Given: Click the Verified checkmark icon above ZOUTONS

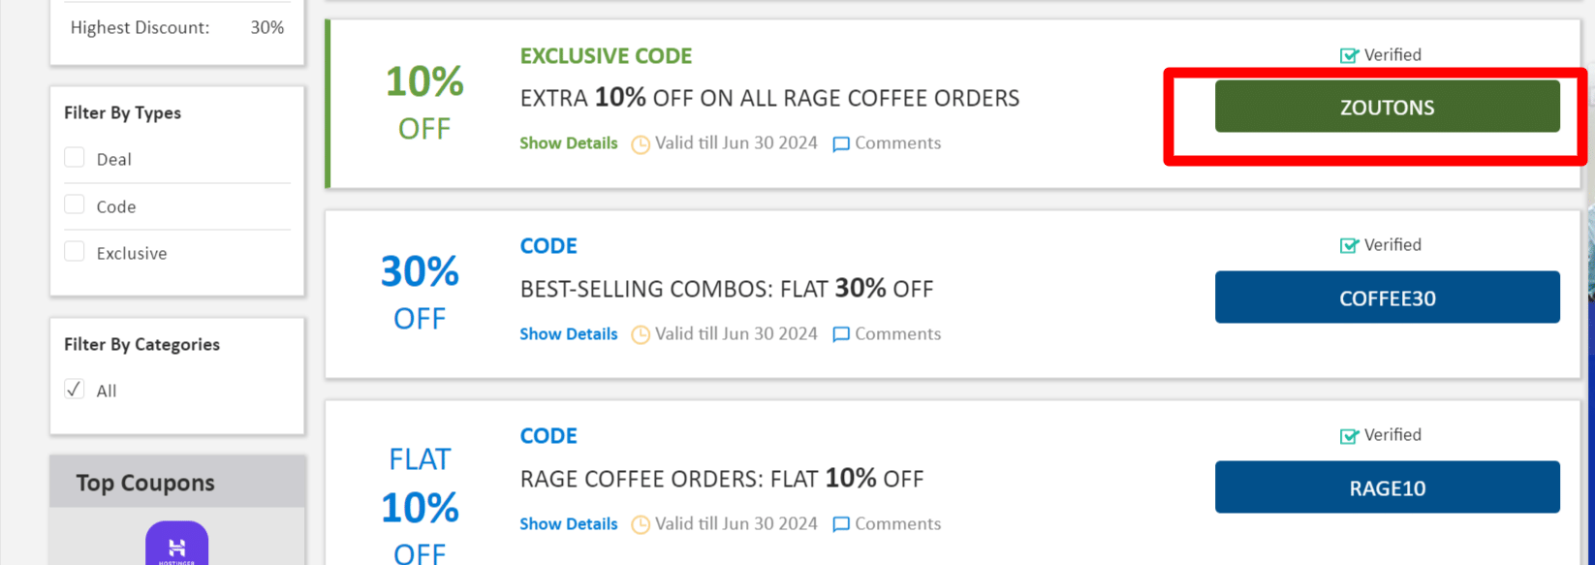Looking at the screenshot, I should click(x=1349, y=55).
